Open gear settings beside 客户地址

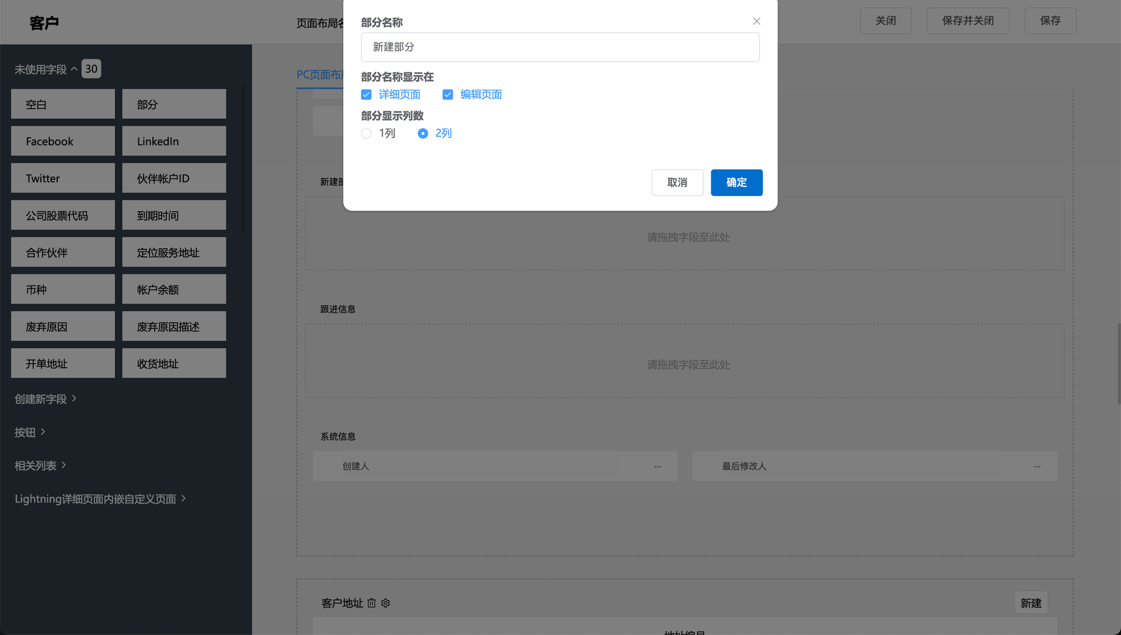(x=386, y=603)
